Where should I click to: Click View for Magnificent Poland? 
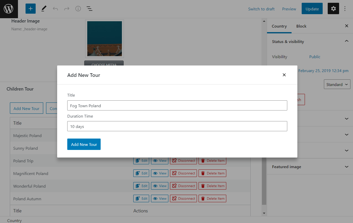tap(160, 173)
